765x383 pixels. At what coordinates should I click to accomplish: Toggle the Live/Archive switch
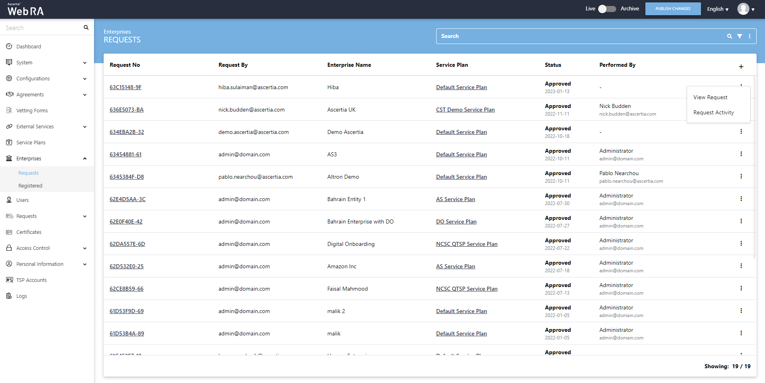pyautogui.click(x=607, y=9)
